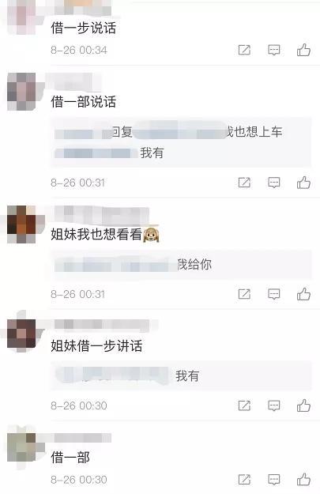
Task: Repost the comment '姐妹我也想看看'
Action: 244,294
